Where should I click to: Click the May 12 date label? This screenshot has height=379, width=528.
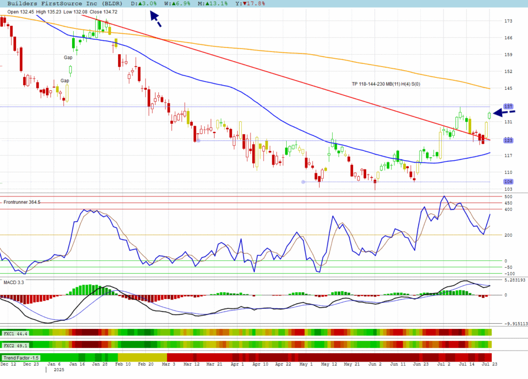(x=329, y=364)
